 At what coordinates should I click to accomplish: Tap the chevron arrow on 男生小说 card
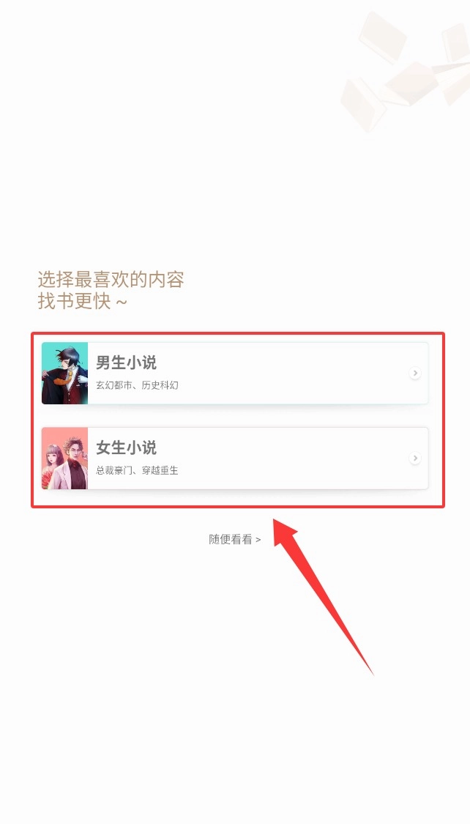(415, 373)
